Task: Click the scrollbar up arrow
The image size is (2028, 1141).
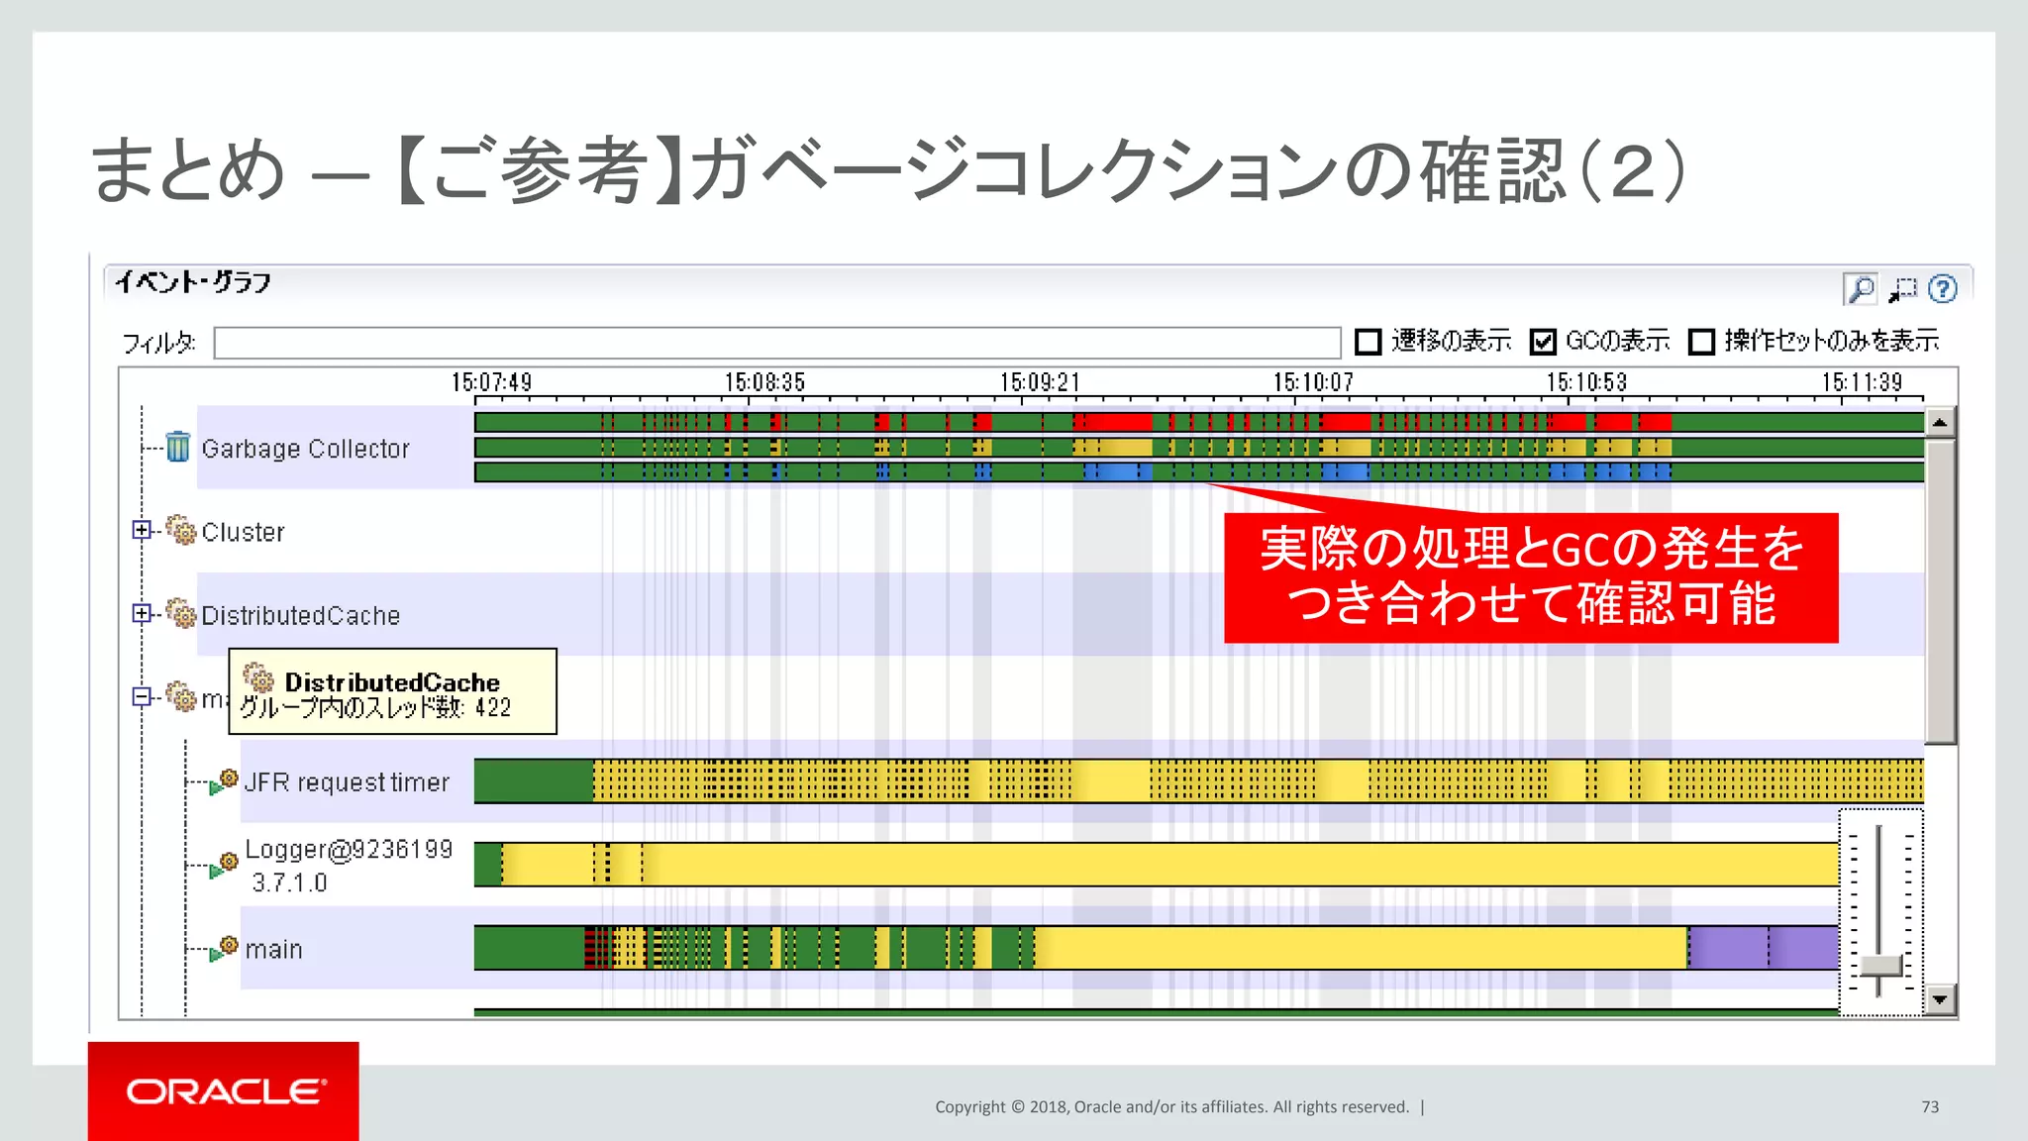Action: pos(1940,423)
